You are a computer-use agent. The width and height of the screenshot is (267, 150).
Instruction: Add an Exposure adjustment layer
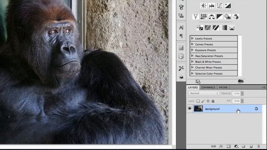tap(228, 6)
